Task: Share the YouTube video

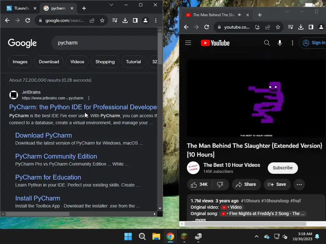Action: pyautogui.click(x=246, y=185)
